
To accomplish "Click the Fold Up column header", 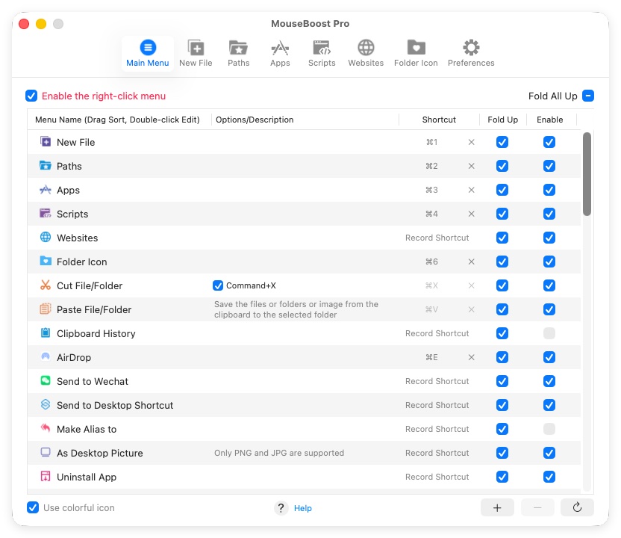I will tap(502, 120).
